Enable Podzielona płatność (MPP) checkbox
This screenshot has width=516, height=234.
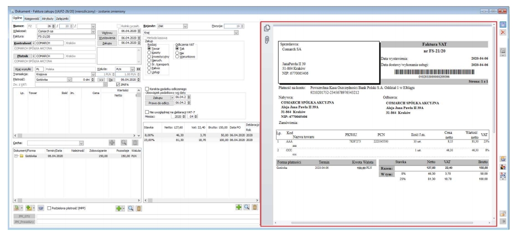[49, 209]
